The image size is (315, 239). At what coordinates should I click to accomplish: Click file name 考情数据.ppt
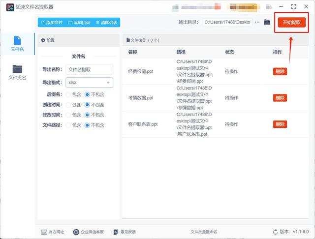pos(141,98)
